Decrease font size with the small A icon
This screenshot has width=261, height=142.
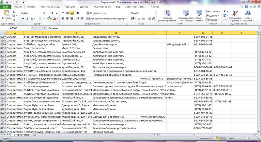[x=56, y=13]
